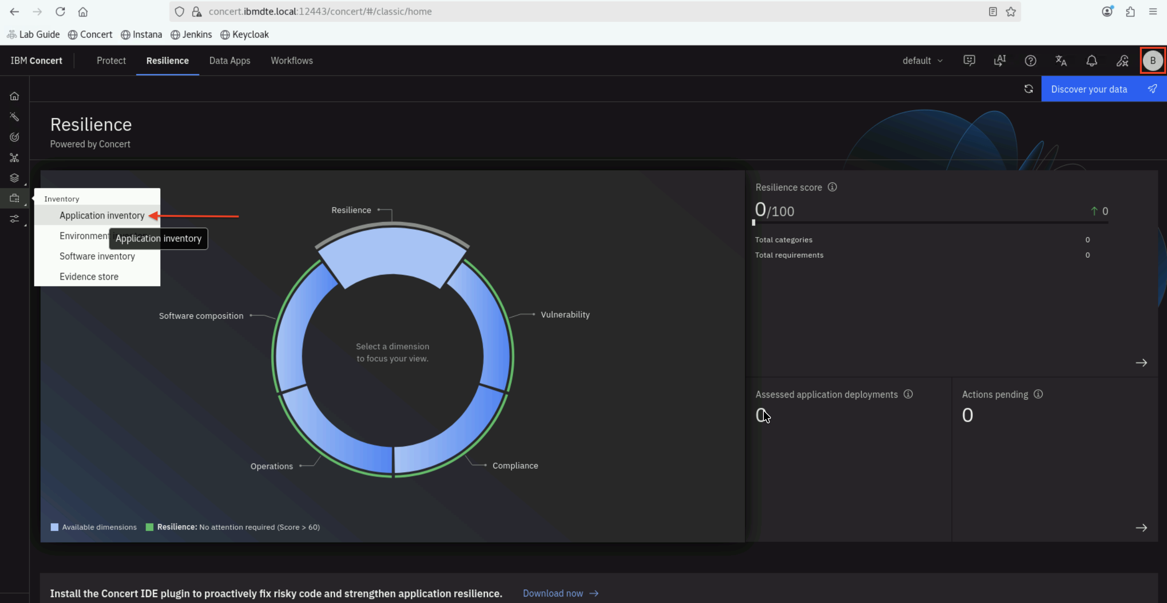Select the Software composition dimension label

[201, 316]
